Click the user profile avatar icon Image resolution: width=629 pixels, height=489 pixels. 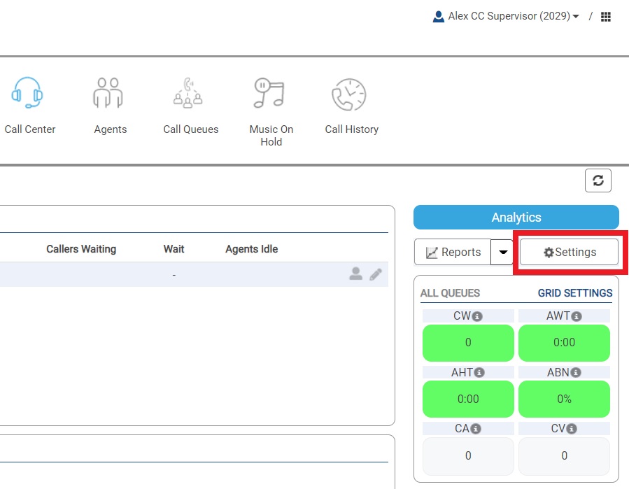439,17
